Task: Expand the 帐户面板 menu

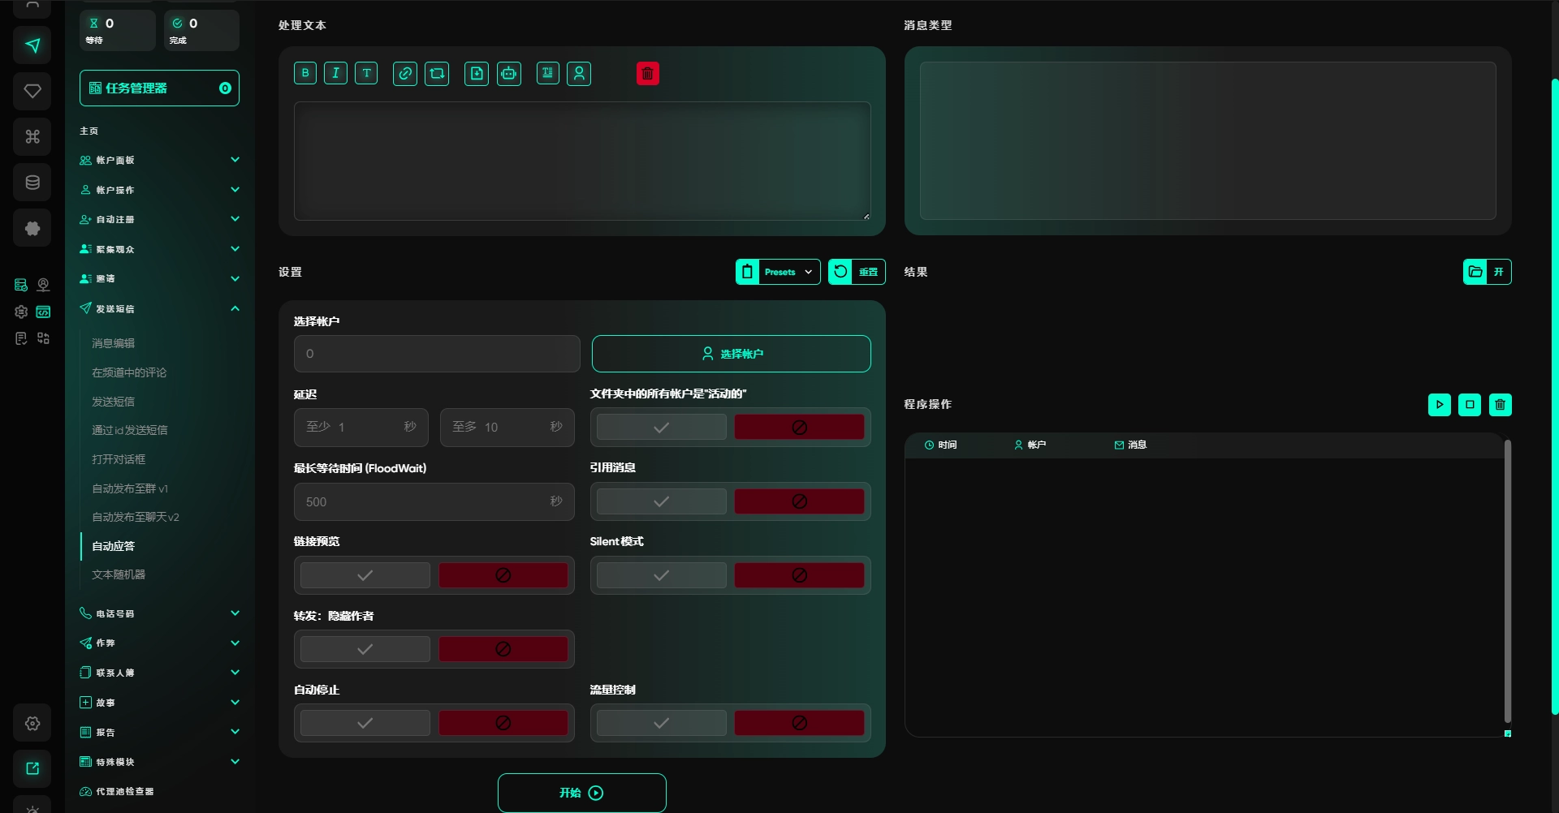Action: click(159, 160)
